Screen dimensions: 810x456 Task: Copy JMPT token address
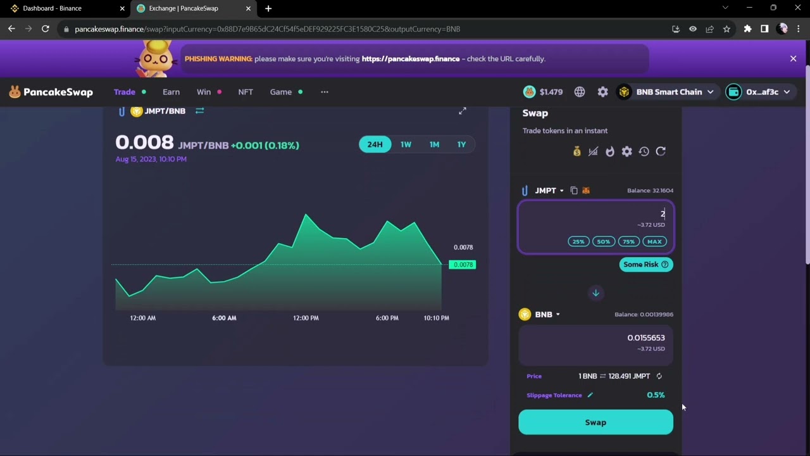[x=574, y=190]
